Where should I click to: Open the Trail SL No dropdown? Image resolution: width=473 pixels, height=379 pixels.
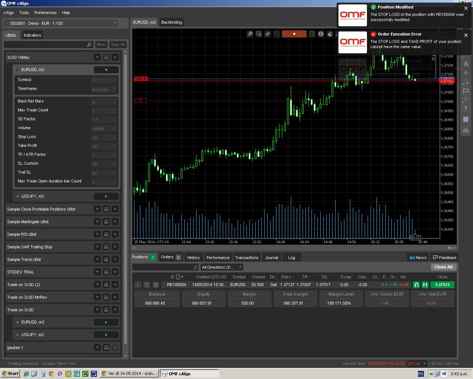pyautogui.click(x=104, y=173)
